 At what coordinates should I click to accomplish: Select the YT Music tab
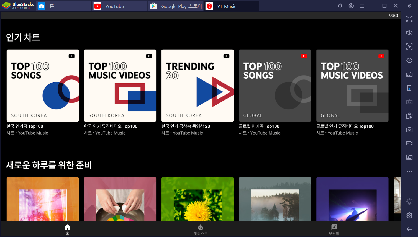pos(232,6)
